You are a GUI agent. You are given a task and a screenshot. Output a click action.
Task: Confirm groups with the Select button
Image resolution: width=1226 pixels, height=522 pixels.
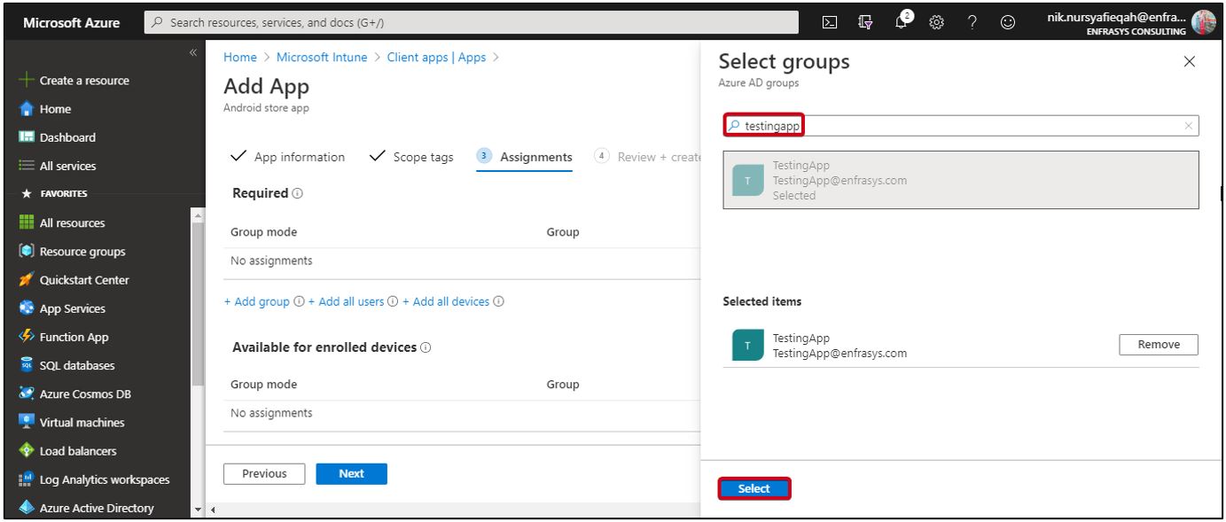point(754,488)
